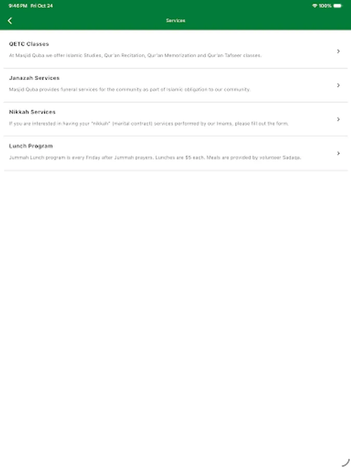351x468 pixels.
Task: Click the funeral services description text
Action: [x=129, y=89]
